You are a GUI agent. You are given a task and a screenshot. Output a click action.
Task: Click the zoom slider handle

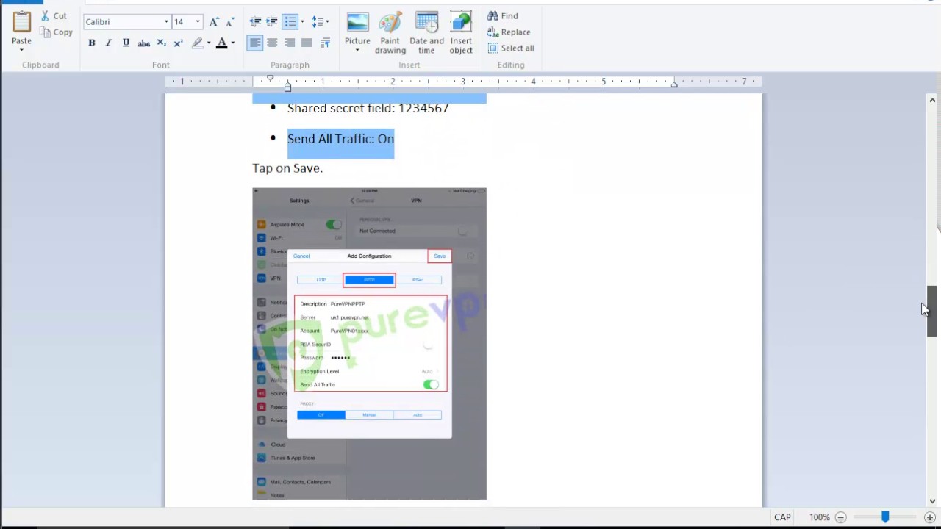point(885,517)
